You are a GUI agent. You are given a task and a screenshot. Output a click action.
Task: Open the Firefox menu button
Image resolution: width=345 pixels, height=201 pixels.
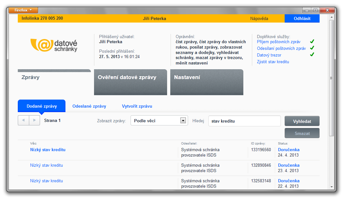24,10
